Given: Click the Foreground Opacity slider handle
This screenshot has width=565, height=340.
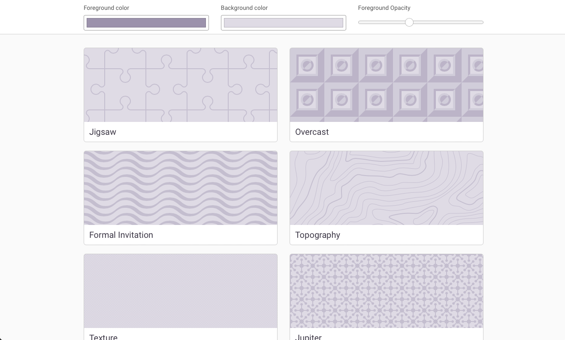Looking at the screenshot, I should (409, 22).
